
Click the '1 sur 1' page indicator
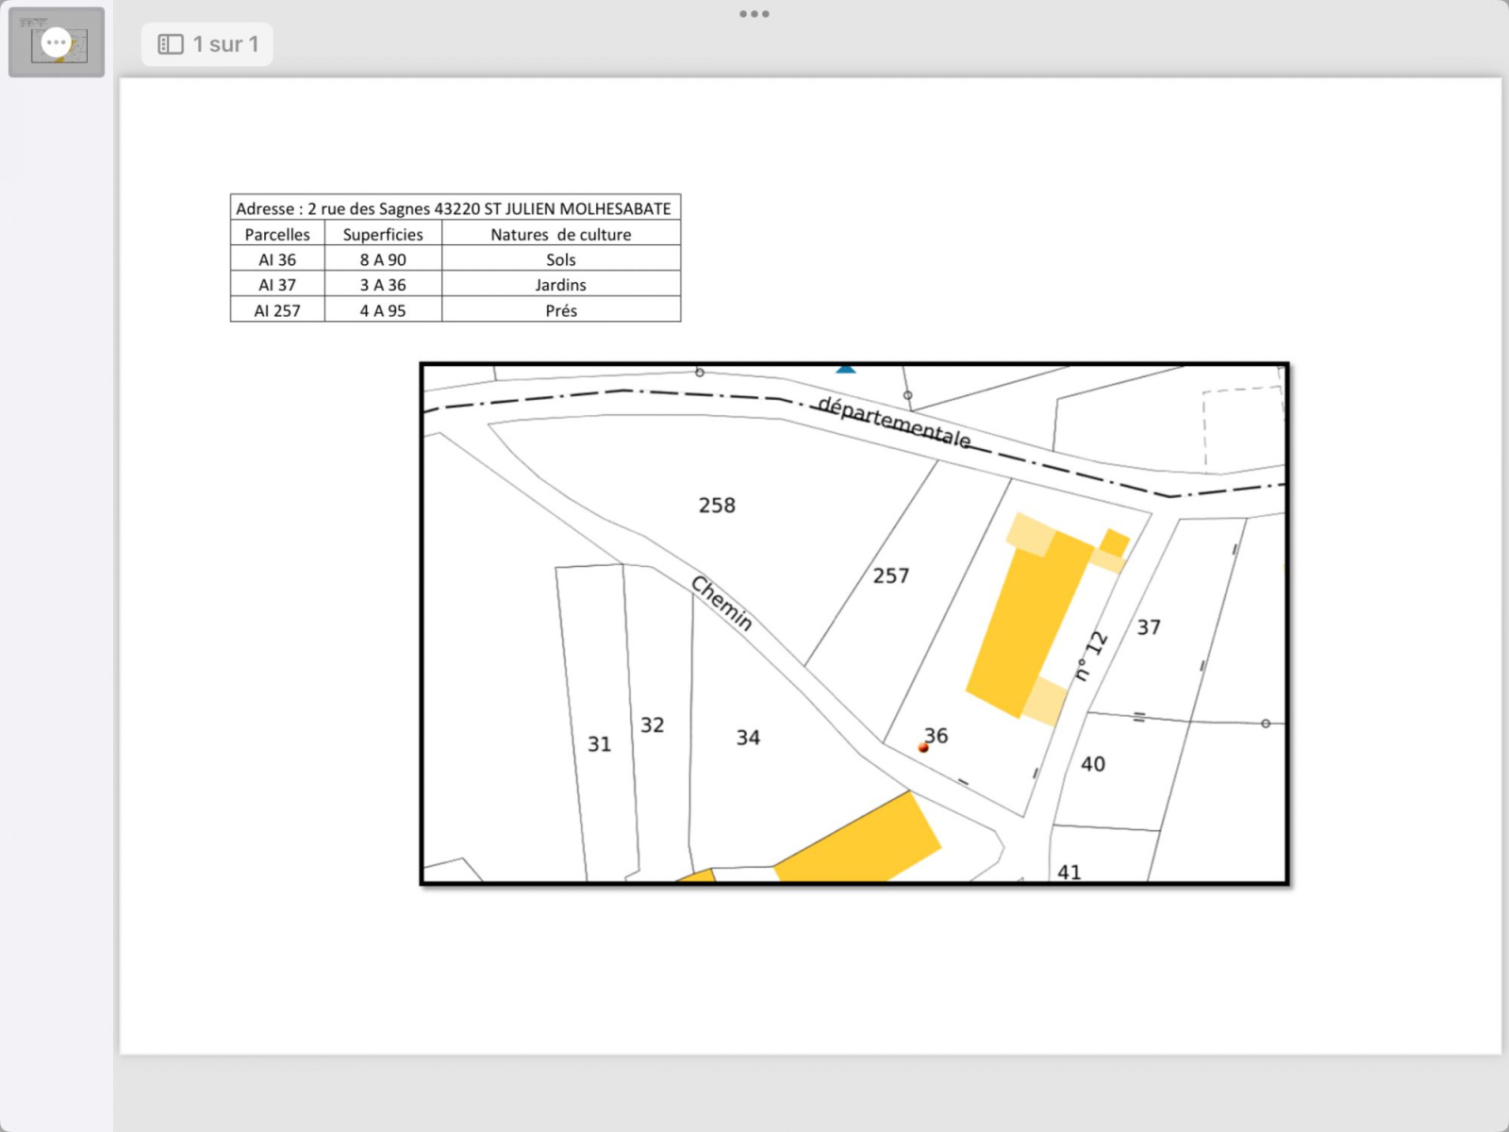coord(225,44)
